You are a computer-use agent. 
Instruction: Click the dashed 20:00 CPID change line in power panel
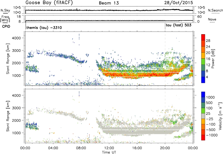click(x=165, y=58)
